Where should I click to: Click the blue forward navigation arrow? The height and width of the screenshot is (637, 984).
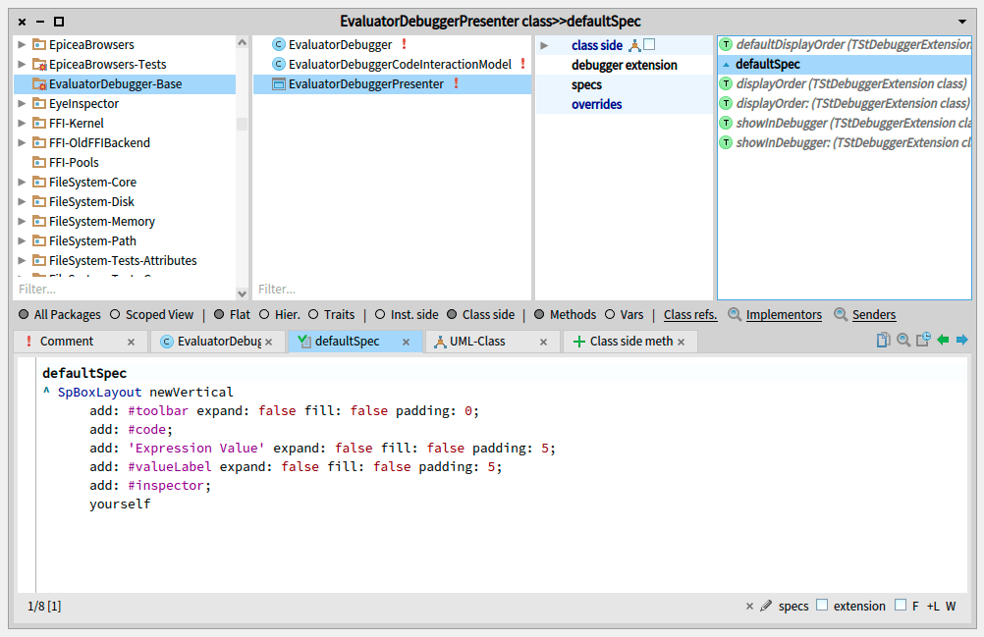(961, 341)
